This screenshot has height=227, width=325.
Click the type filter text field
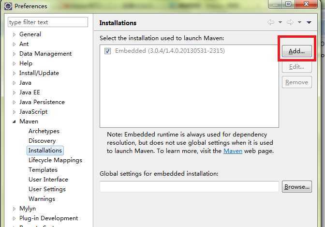tap(48, 22)
